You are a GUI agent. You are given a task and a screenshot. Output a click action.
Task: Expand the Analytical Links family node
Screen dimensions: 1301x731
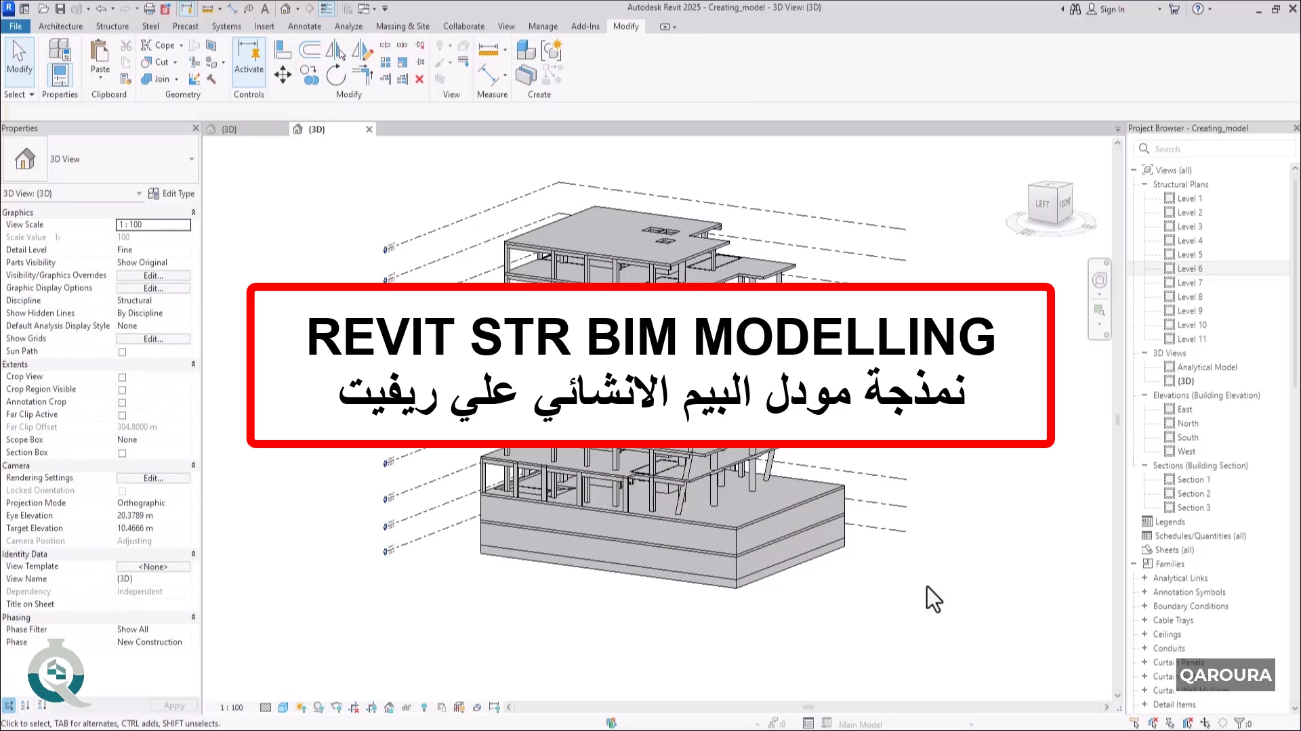[1144, 578]
